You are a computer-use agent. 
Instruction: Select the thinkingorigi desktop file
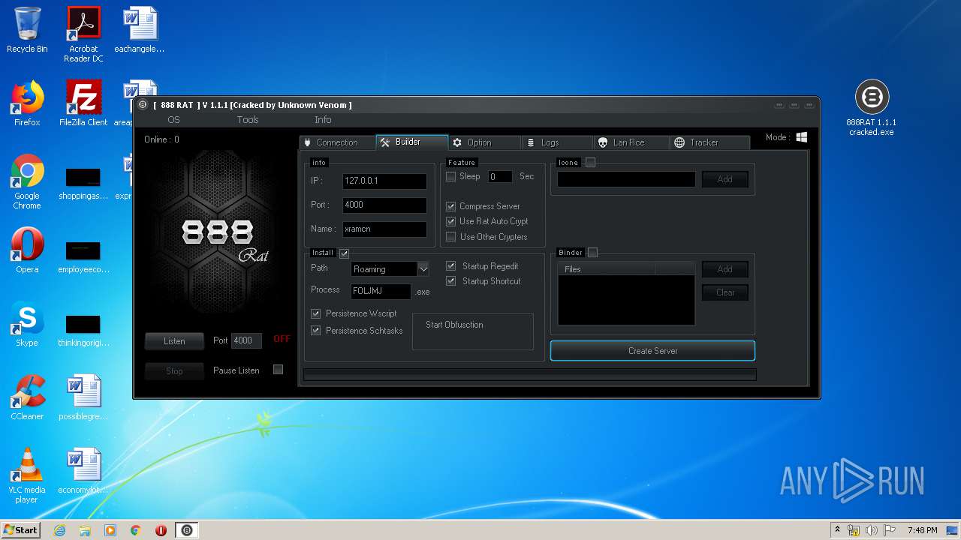coord(83,330)
